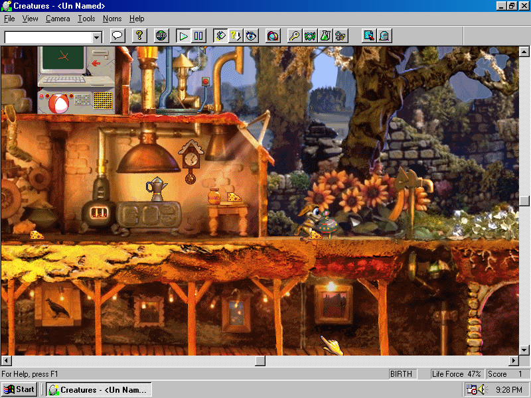Click the spinning top toy
Viewport: 531px width, 398px height.
coord(327,224)
